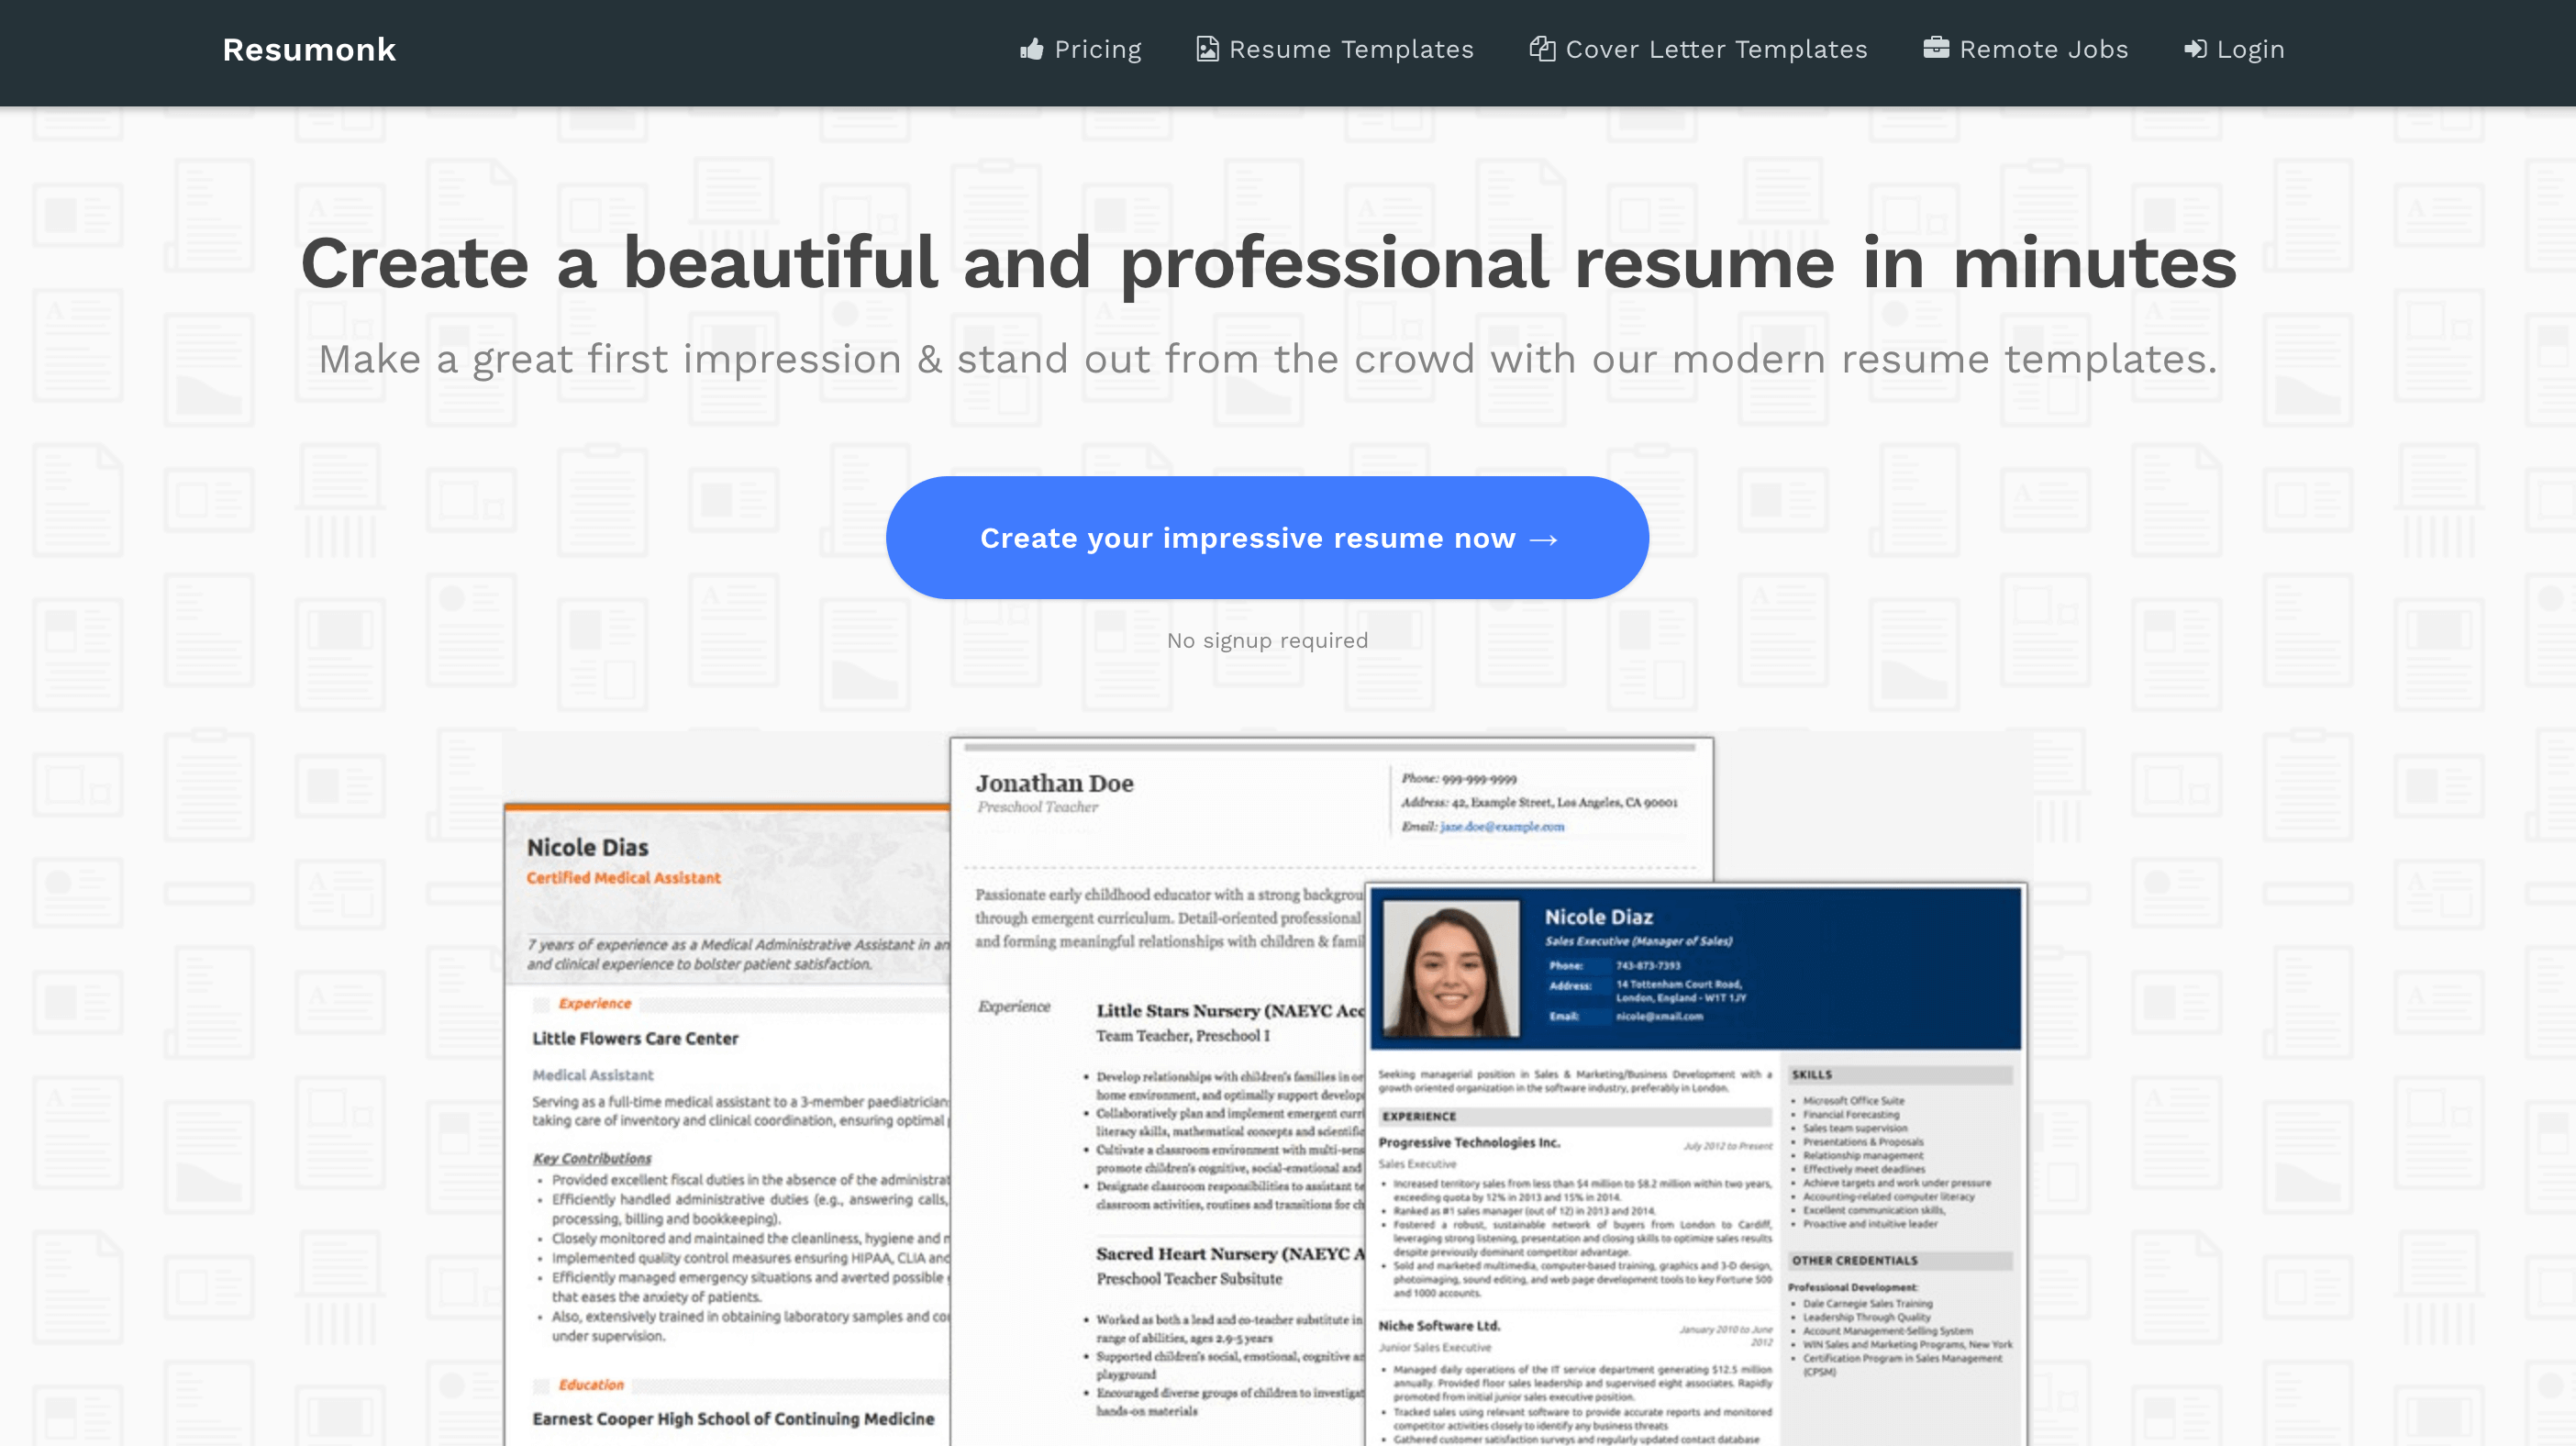The image size is (2576, 1446).
Task: Click the sign-in arrow icon beside Login
Action: [2195, 49]
